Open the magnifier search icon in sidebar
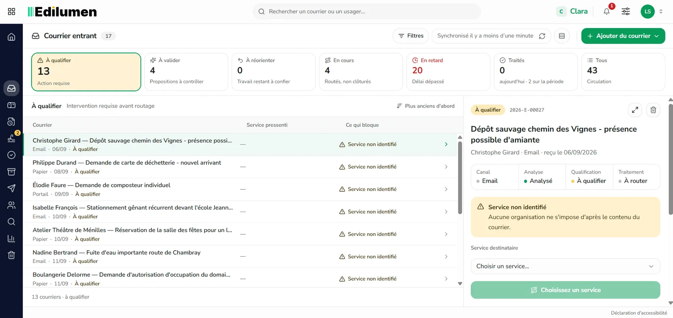 [x=11, y=222]
